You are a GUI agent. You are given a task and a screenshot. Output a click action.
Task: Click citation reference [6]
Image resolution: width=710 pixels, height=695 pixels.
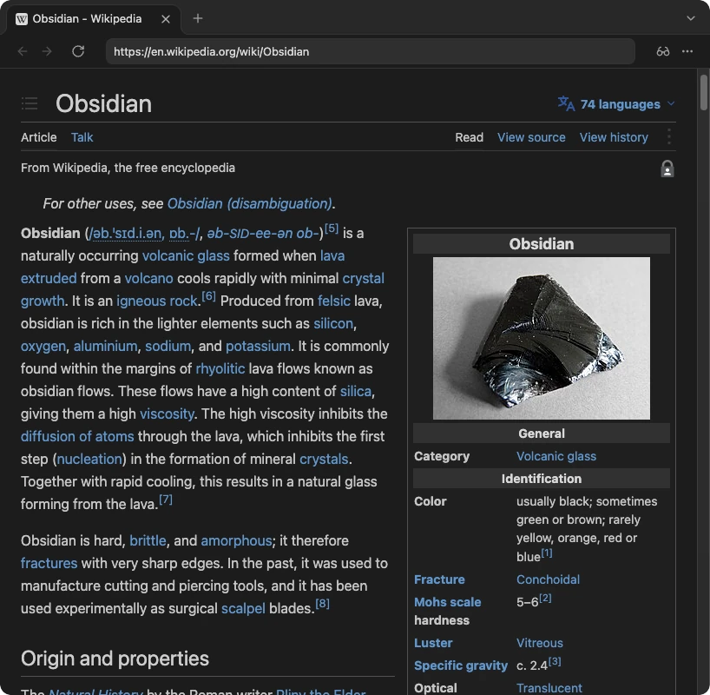point(208,296)
